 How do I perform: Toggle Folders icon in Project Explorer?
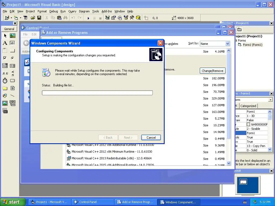coord(239,30)
